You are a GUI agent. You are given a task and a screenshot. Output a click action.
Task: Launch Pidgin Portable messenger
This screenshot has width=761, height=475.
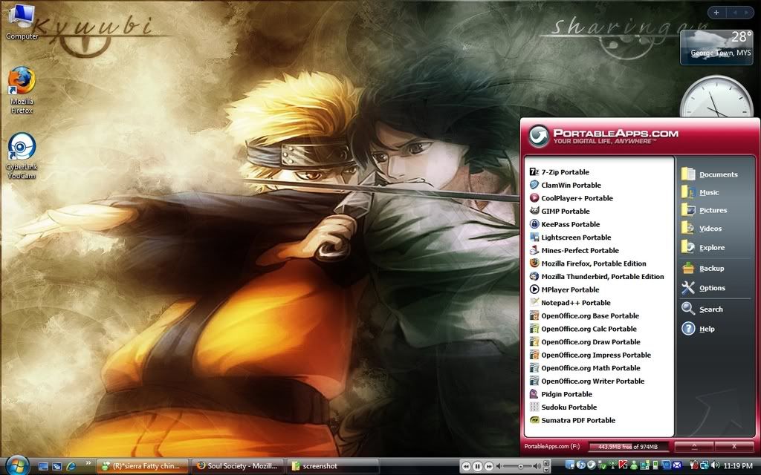(x=560, y=395)
